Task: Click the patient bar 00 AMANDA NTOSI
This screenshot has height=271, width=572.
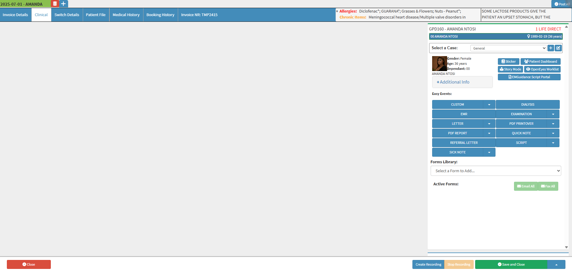Action: 496,36
